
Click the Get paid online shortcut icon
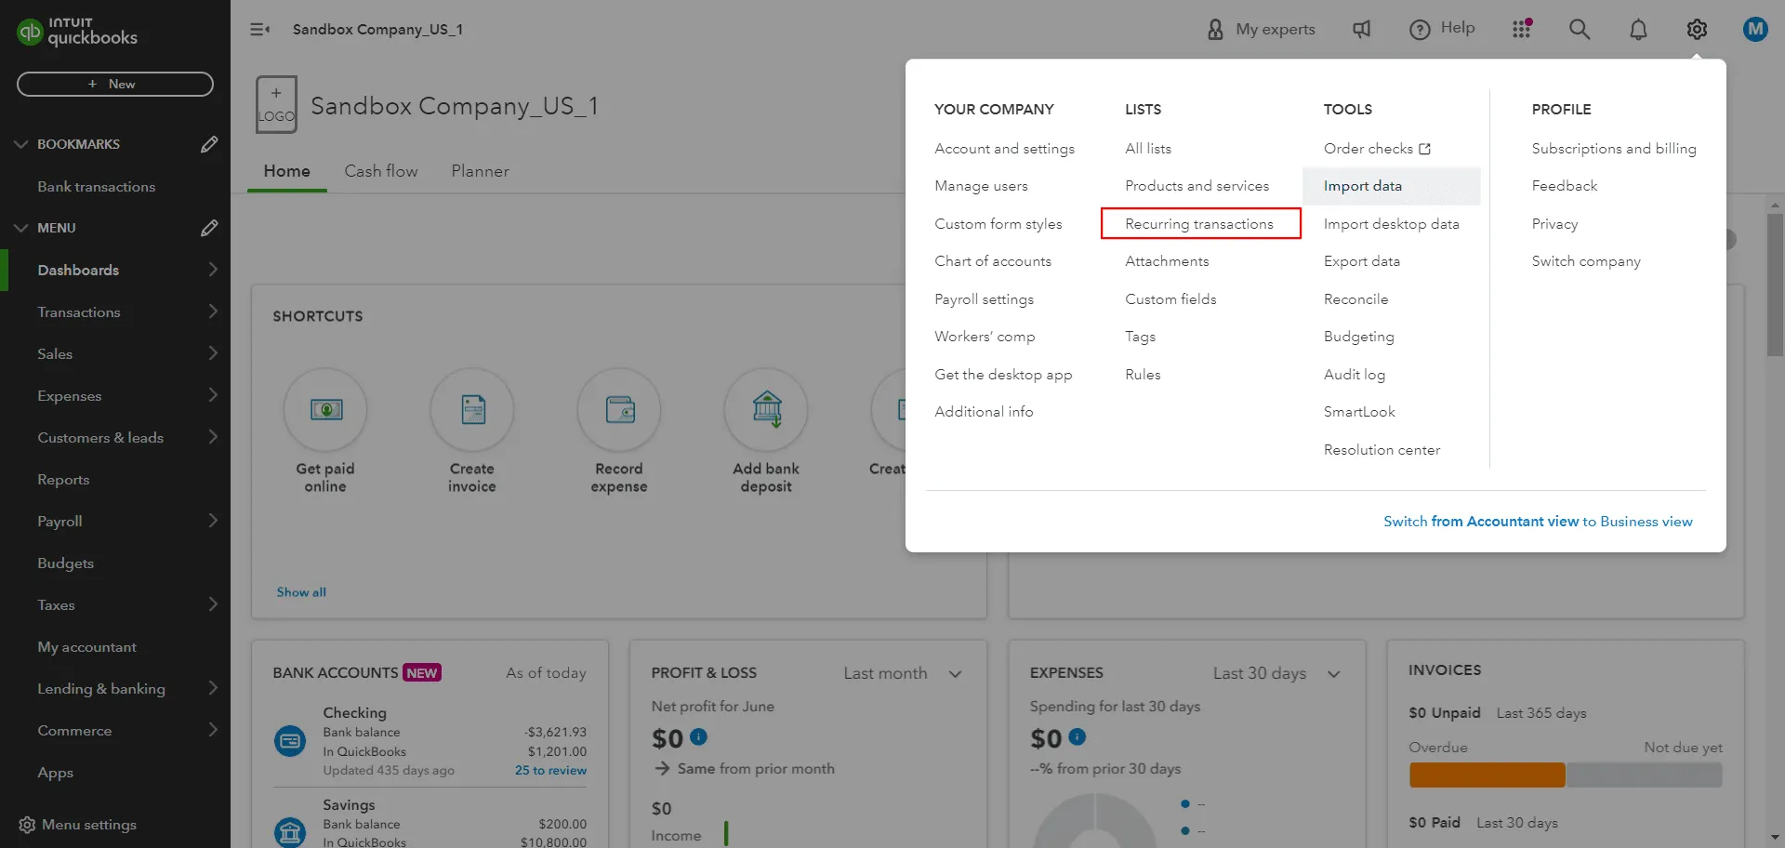coord(325,410)
